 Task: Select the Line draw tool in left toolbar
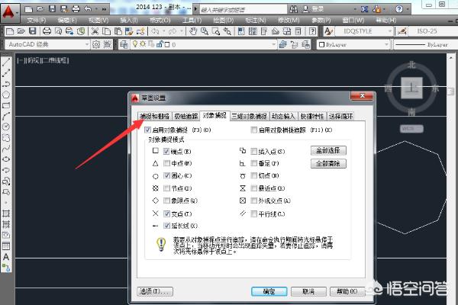click(x=6, y=60)
